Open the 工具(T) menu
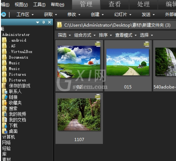The height and width of the screenshot is (161, 176). click(x=39, y=5)
